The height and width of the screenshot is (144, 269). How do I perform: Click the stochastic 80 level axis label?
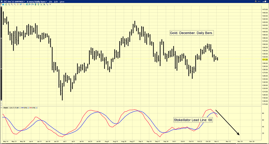click(x=263, y=113)
